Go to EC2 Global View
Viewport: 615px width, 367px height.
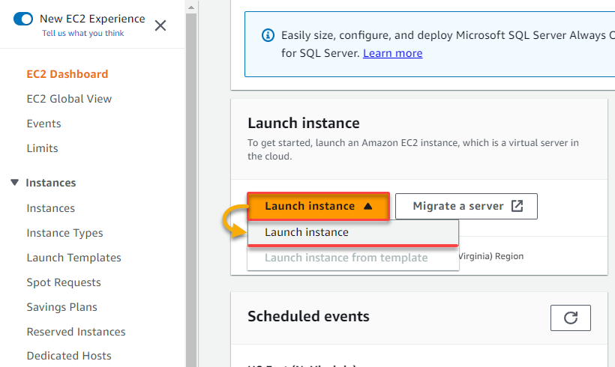point(69,99)
